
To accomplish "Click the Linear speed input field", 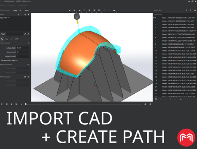I will coord(23,52).
